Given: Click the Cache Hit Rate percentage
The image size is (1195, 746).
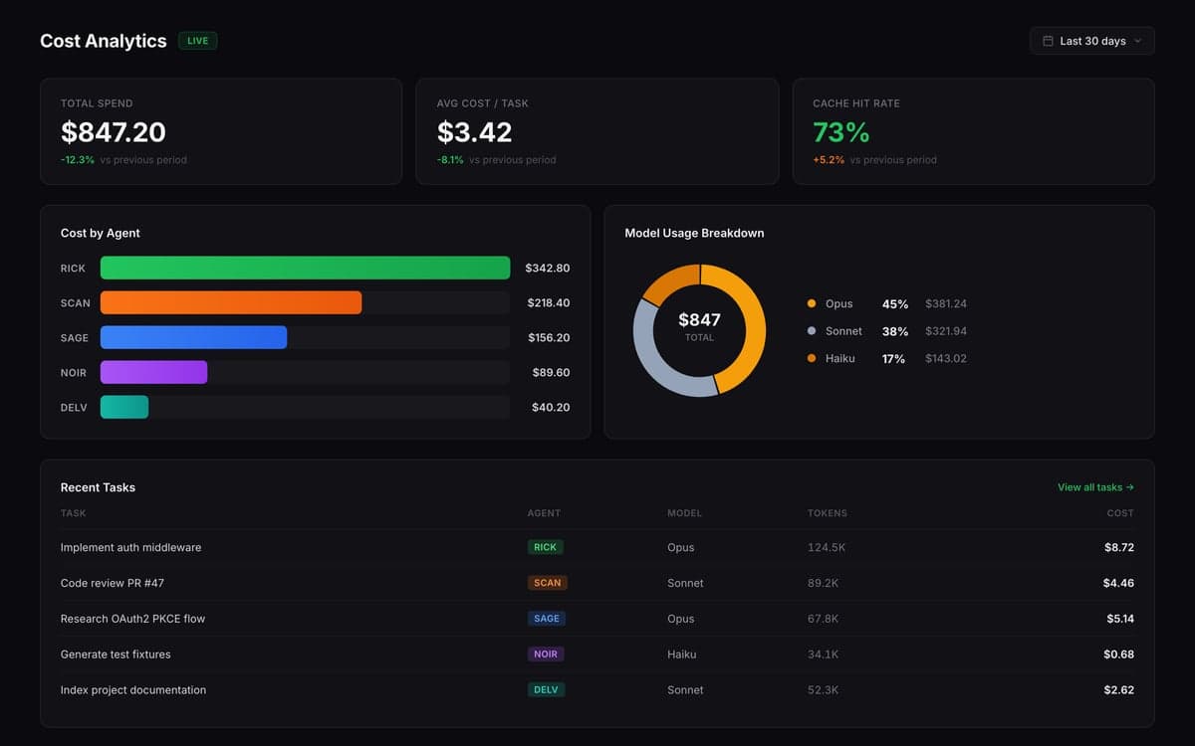Looking at the screenshot, I should [x=839, y=131].
